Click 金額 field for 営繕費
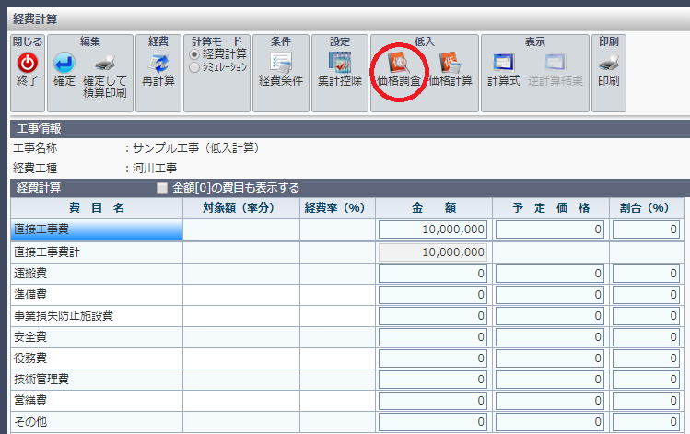 click(x=433, y=400)
